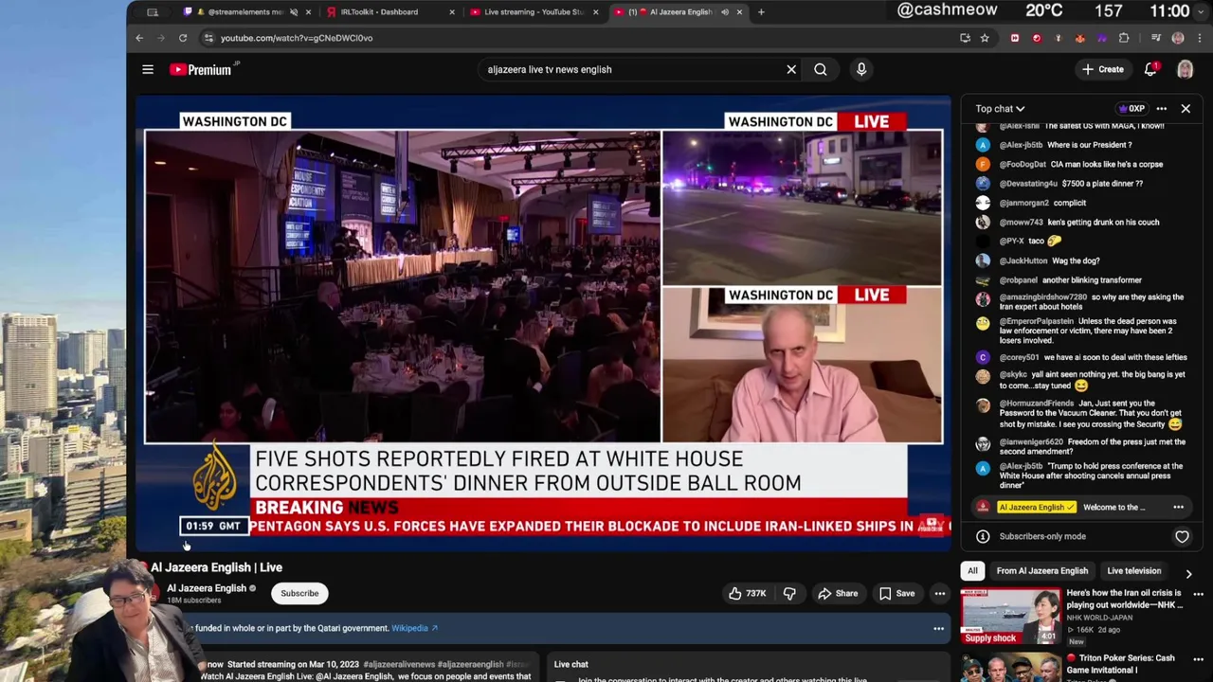The image size is (1213, 682).
Task: Open Triton Poker Series Cash Game title
Action: point(1120,664)
